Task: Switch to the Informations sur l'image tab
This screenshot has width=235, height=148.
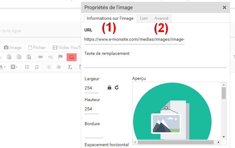Action: [110, 18]
